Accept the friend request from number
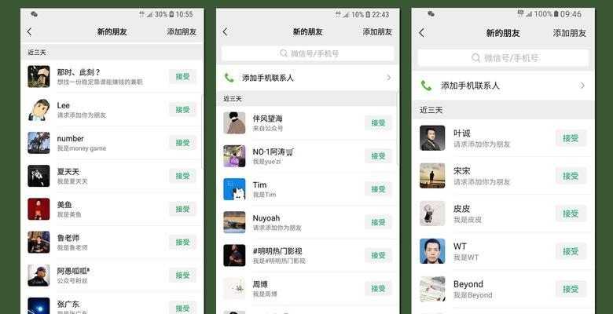613x314 pixels. 183,143
